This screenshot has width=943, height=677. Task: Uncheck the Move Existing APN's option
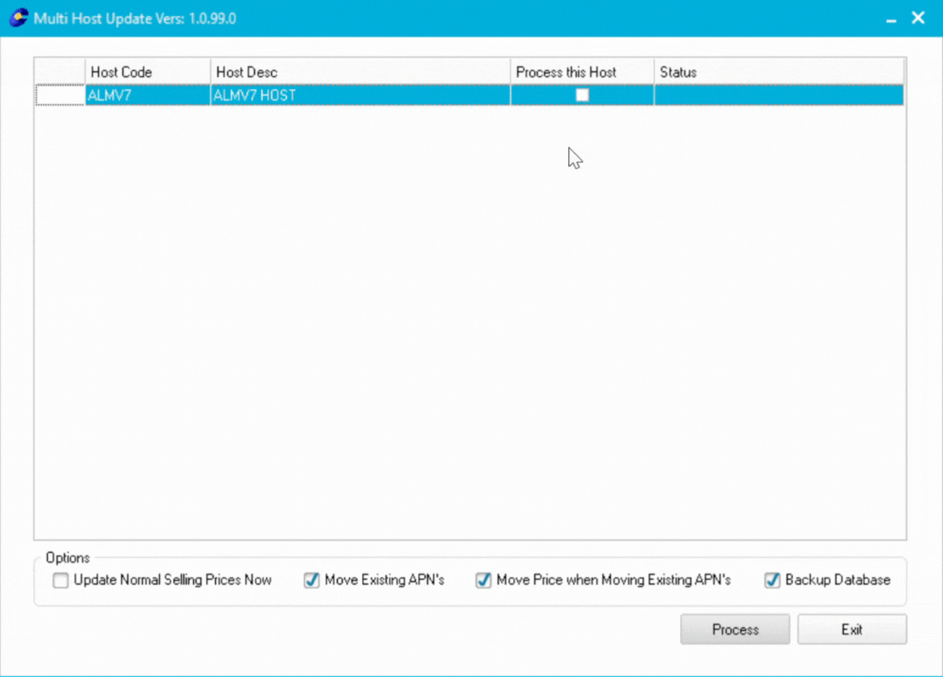[x=312, y=580]
